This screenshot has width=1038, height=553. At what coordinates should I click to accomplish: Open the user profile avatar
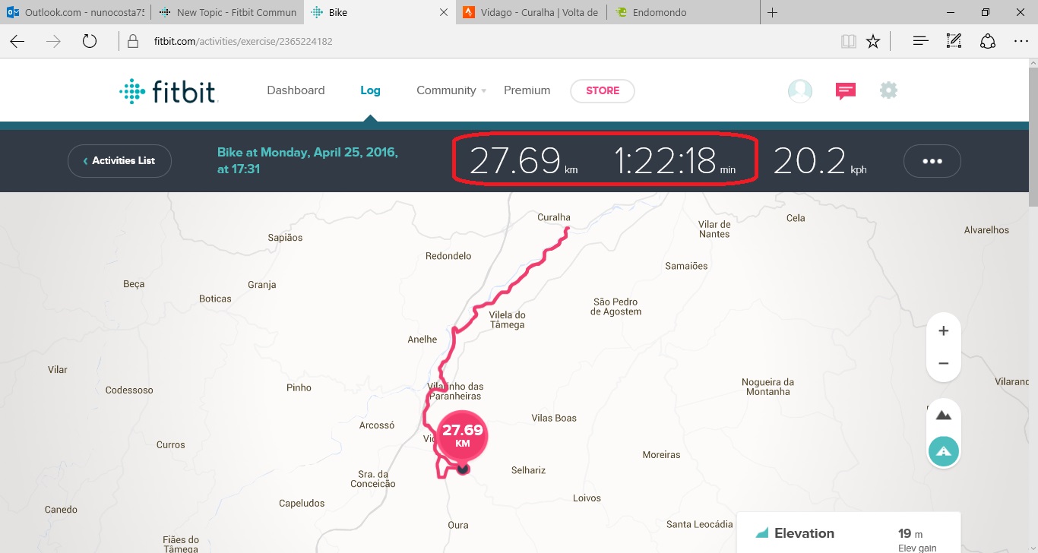click(799, 91)
